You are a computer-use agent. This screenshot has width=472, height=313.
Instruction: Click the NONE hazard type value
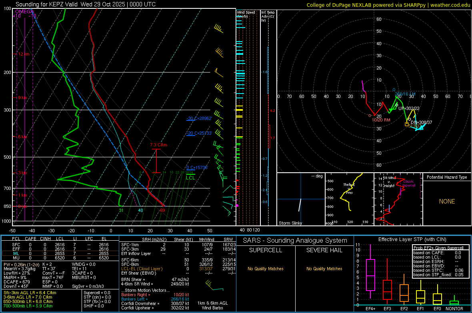tap(447, 201)
